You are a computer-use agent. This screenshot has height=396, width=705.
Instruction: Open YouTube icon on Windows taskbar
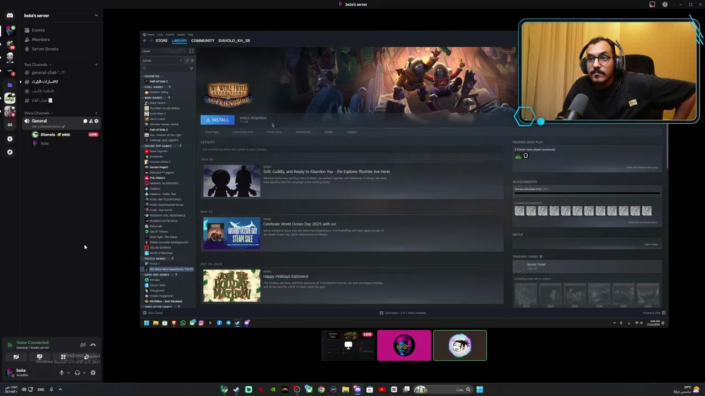382,389
